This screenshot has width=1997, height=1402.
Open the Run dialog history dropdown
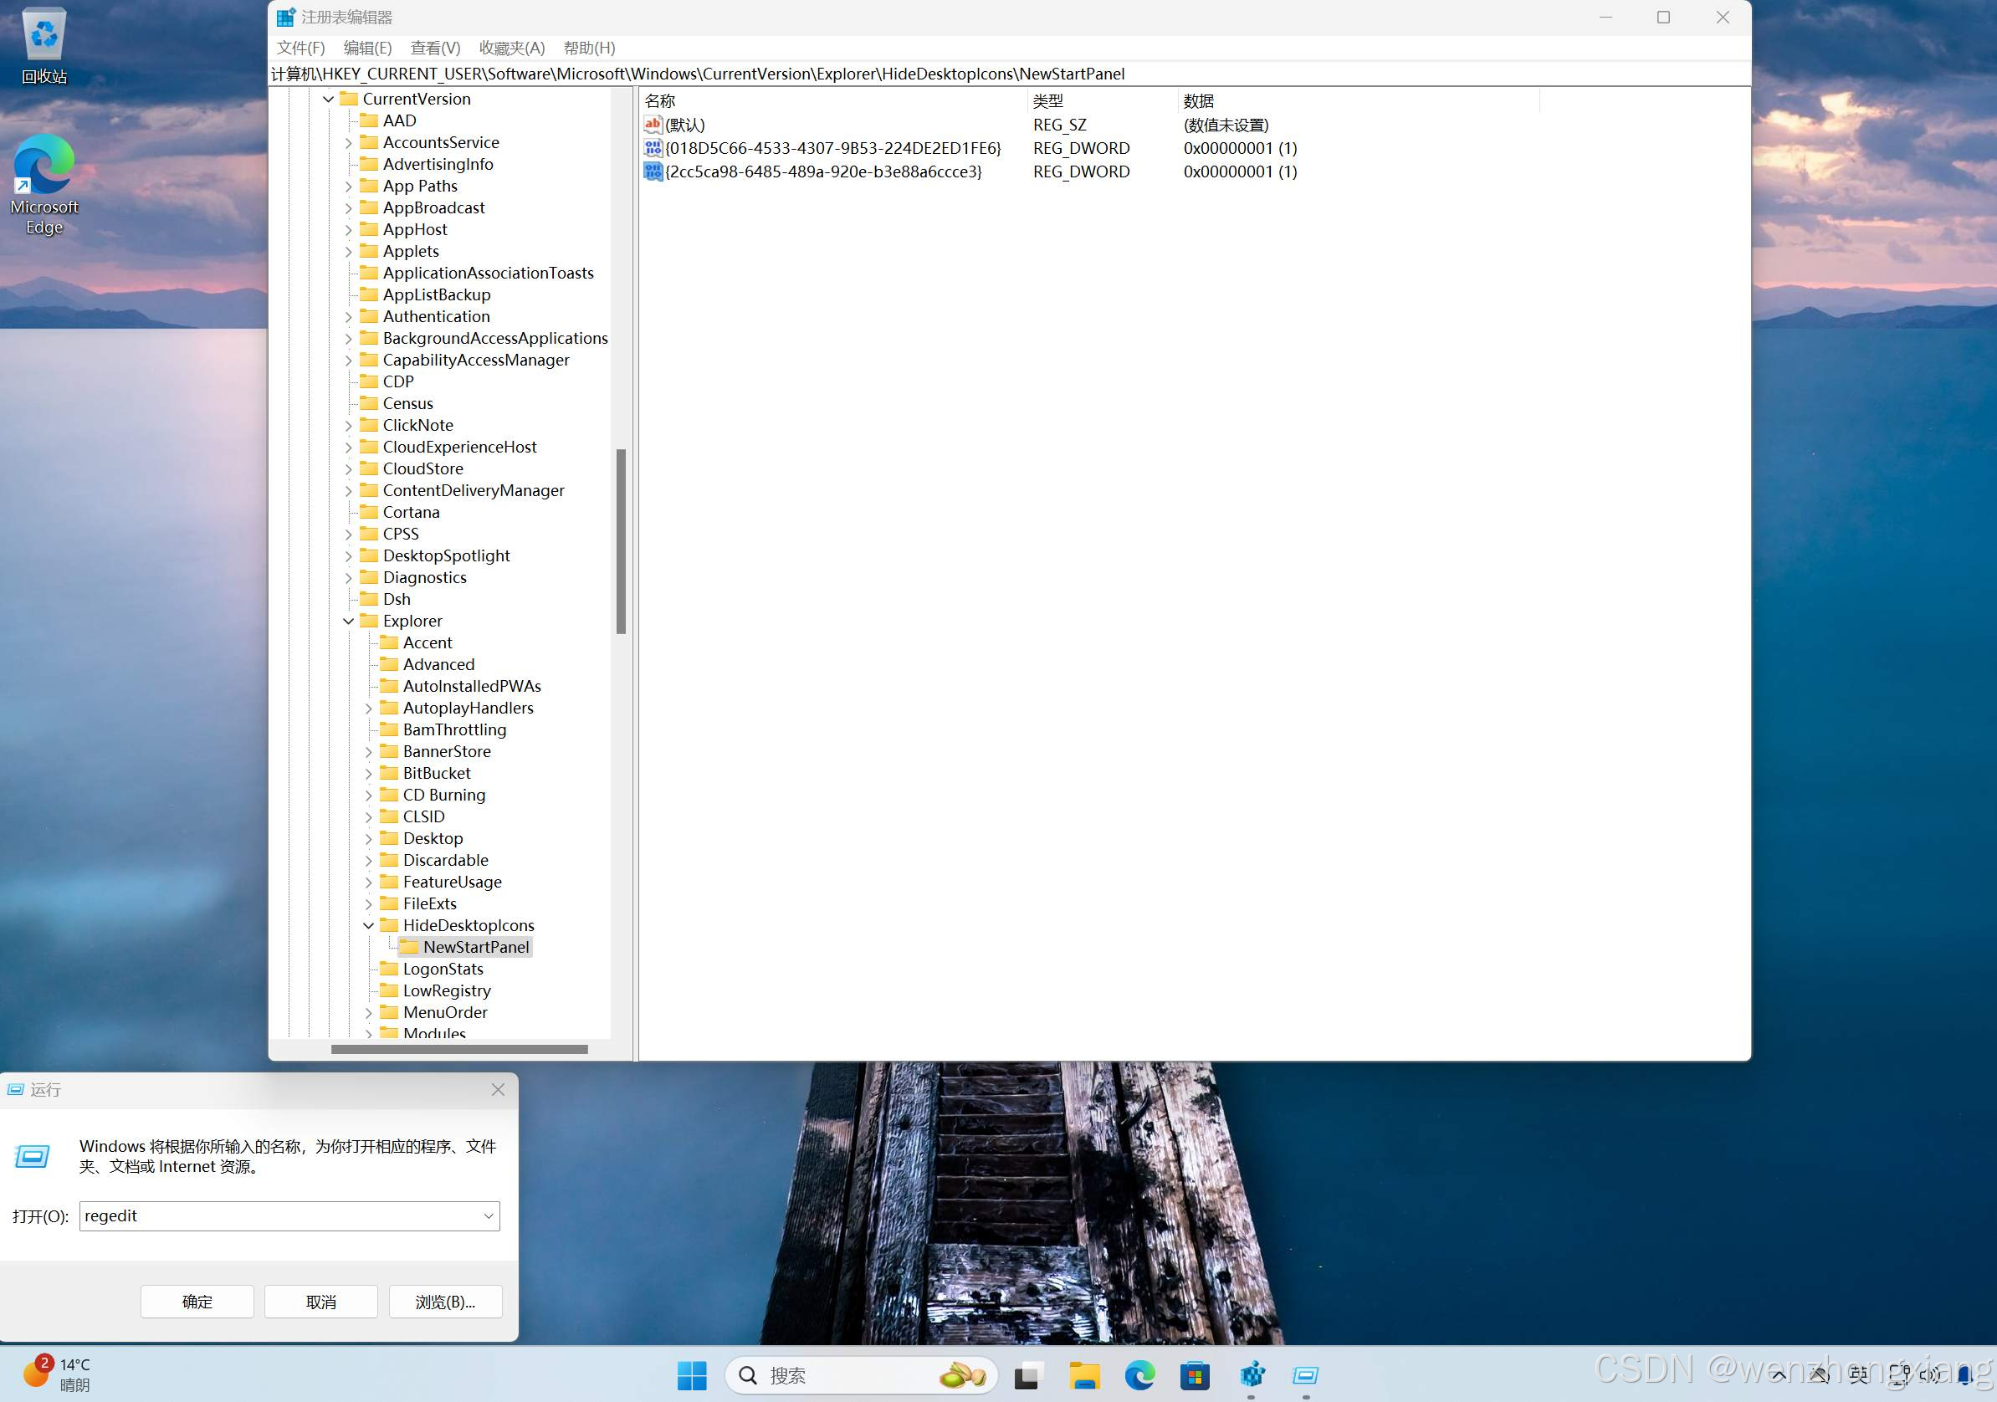[489, 1216]
